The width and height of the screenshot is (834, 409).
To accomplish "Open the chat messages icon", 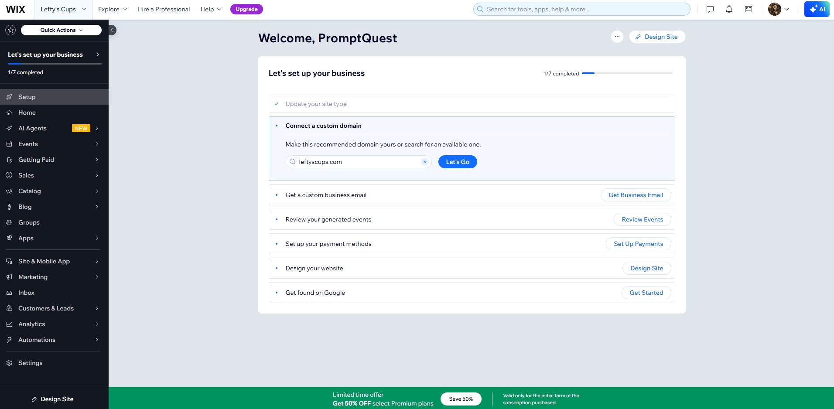I will click(x=710, y=9).
